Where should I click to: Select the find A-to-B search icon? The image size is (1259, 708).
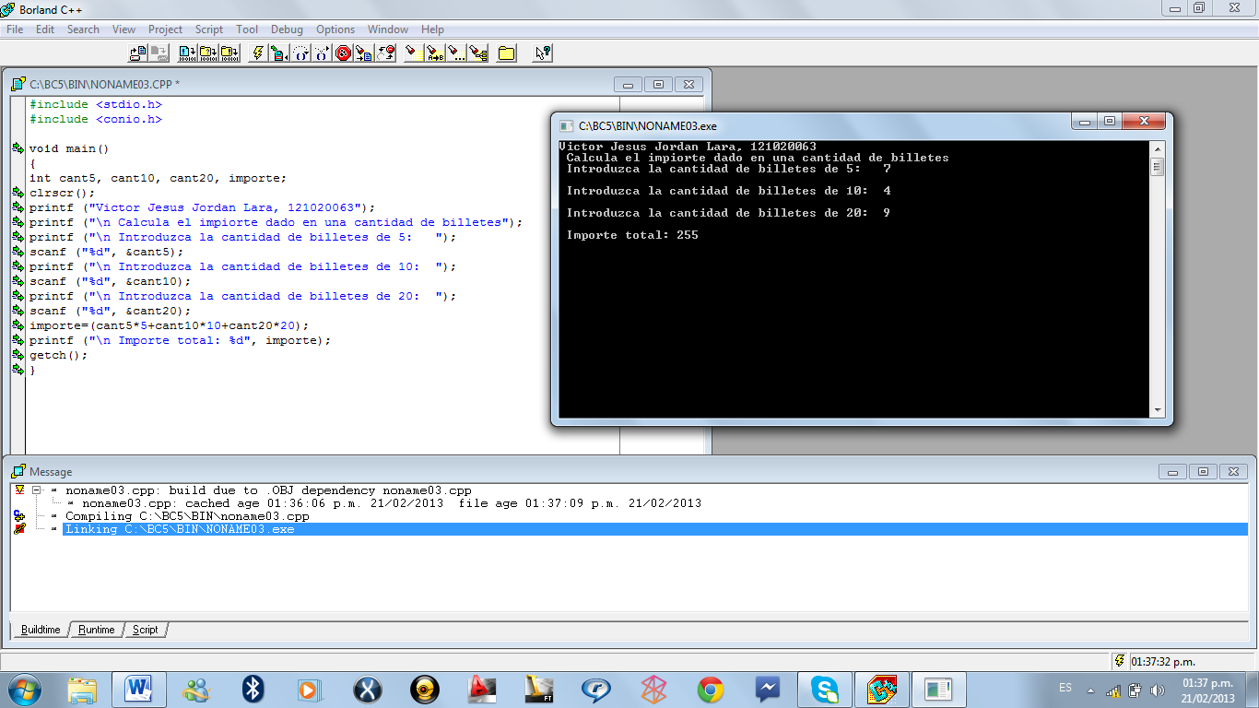click(434, 53)
